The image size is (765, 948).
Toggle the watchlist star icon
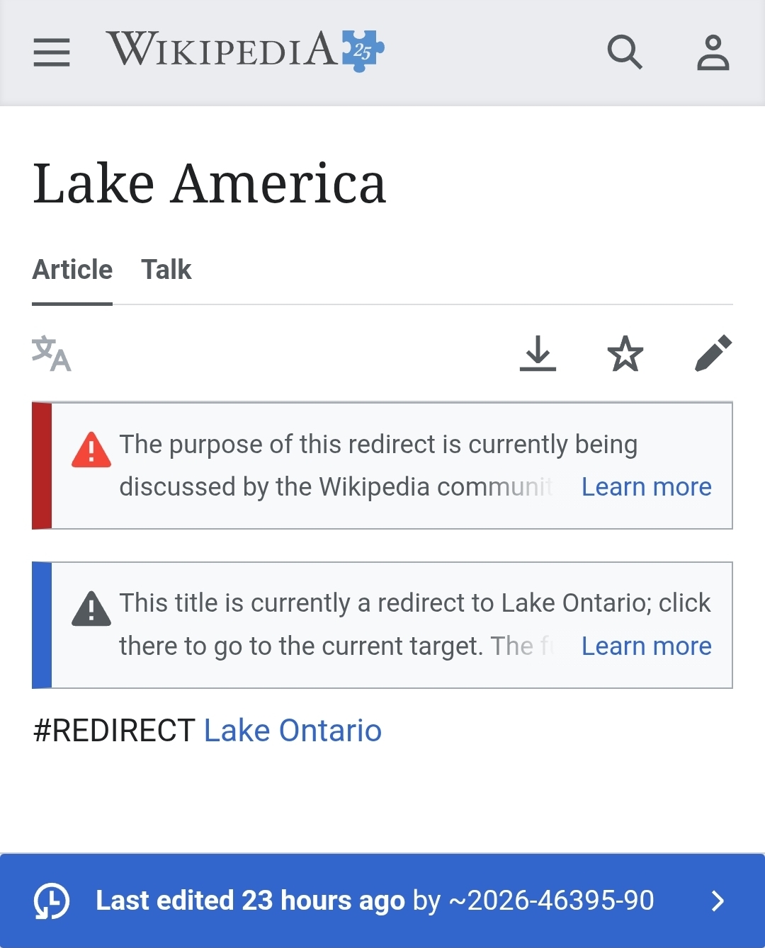(x=625, y=353)
